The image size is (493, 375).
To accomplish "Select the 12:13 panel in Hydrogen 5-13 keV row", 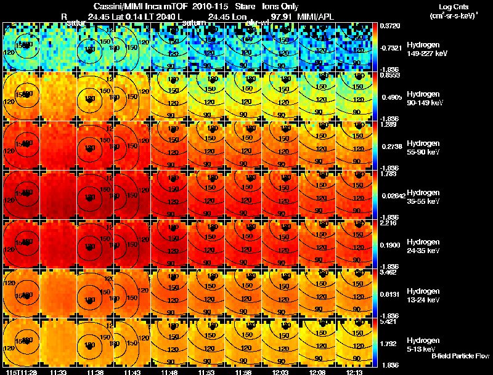I will pos(354,342).
